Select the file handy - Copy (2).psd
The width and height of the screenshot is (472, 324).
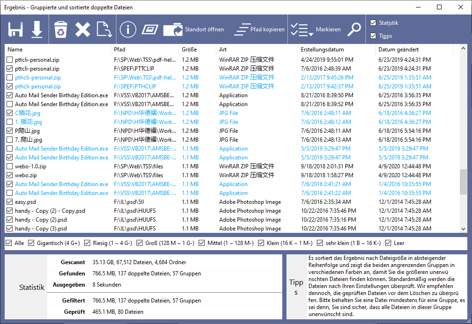[x=41, y=220]
